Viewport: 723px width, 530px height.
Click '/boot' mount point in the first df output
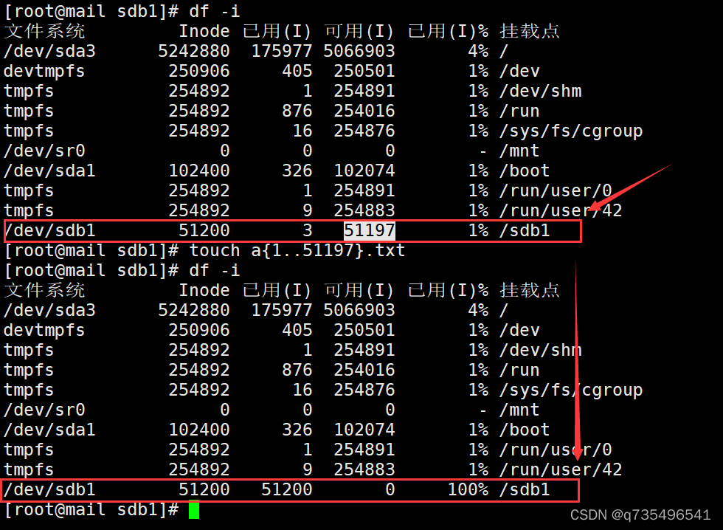click(525, 171)
